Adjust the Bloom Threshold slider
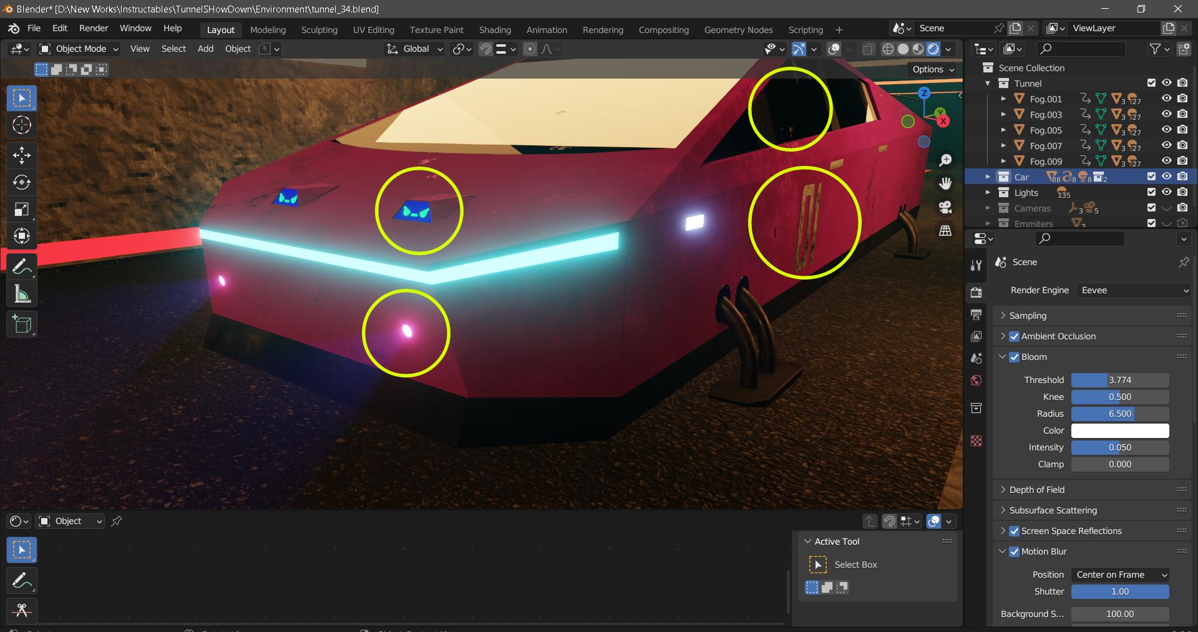This screenshot has width=1198, height=632. tap(1120, 380)
